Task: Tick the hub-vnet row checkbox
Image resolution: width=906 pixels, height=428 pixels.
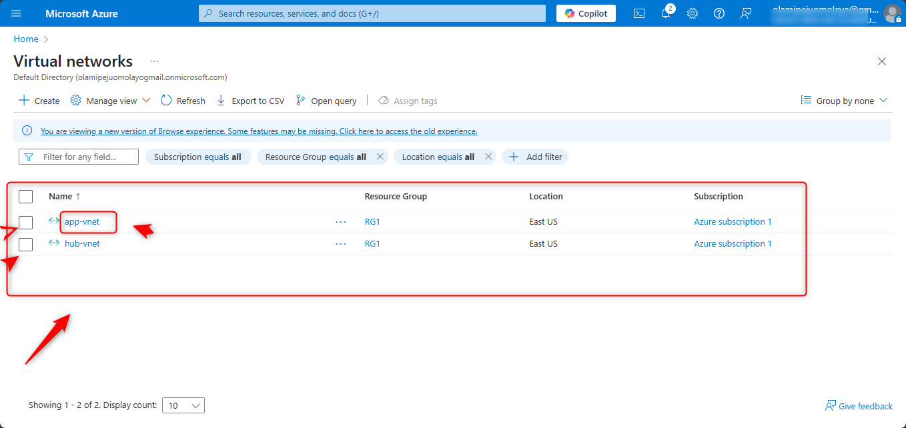Action: (x=25, y=245)
